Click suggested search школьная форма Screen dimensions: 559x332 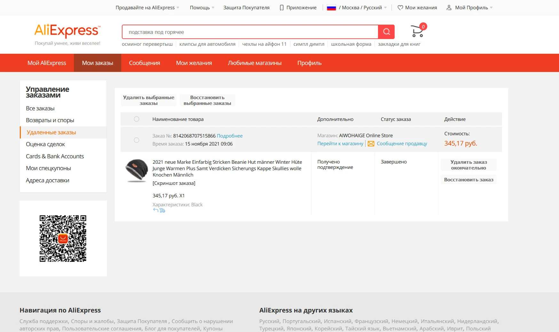[351, 44]
